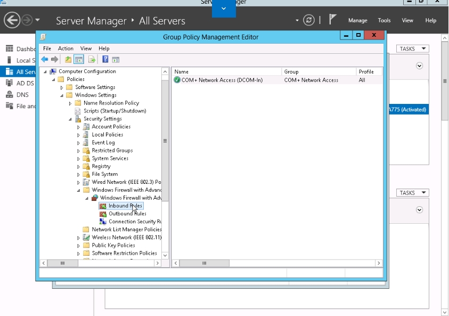This screenshot has height=316, width=449.
Task: Expand the Account Policies node
Action: (x=78, y=127)
